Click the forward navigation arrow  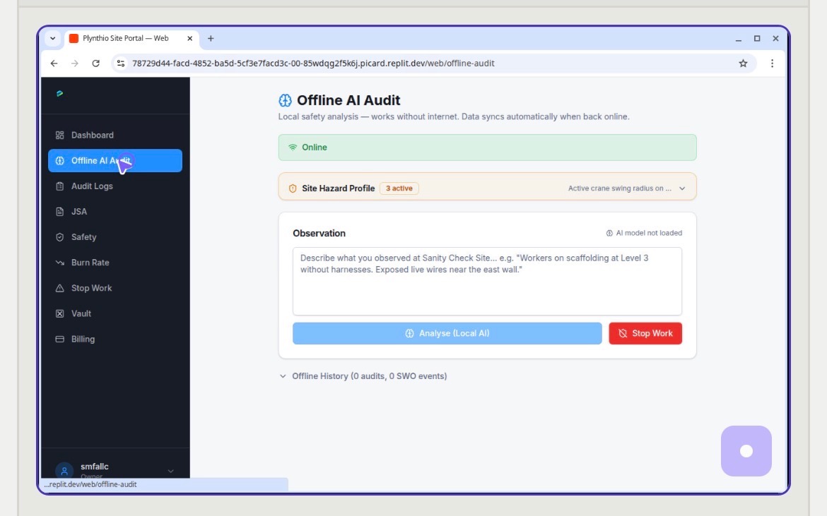coord(75,64)
